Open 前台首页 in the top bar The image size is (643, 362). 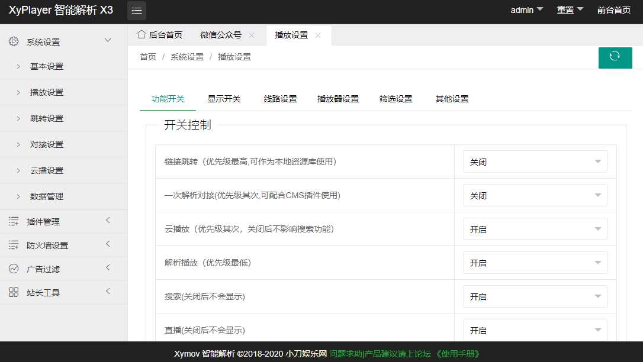[x=613, y=10]
